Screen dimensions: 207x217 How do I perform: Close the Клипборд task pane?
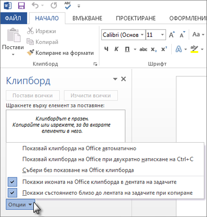pyautogui.click(x=124, y=79)
